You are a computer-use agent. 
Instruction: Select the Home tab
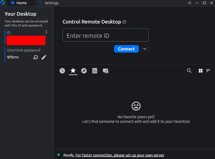[x=19, y=3]
